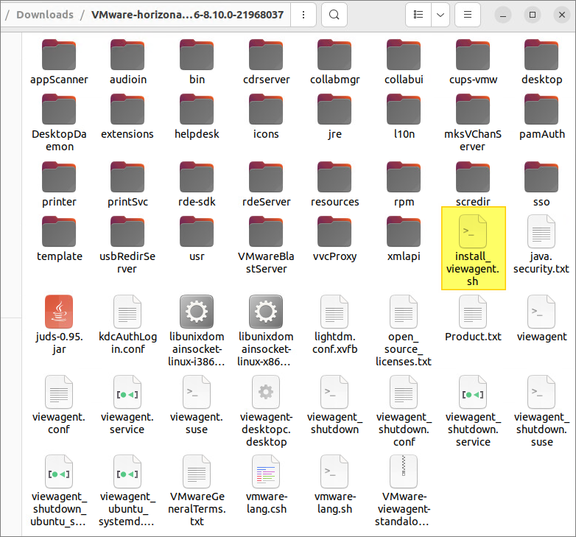
Task: Go to Downloads in the path bar
Action: pyautogui.click(x=45, y=15)
